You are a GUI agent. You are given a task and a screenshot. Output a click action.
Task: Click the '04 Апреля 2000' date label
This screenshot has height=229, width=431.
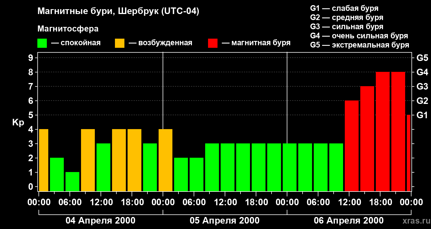click(x=101, y=221)
